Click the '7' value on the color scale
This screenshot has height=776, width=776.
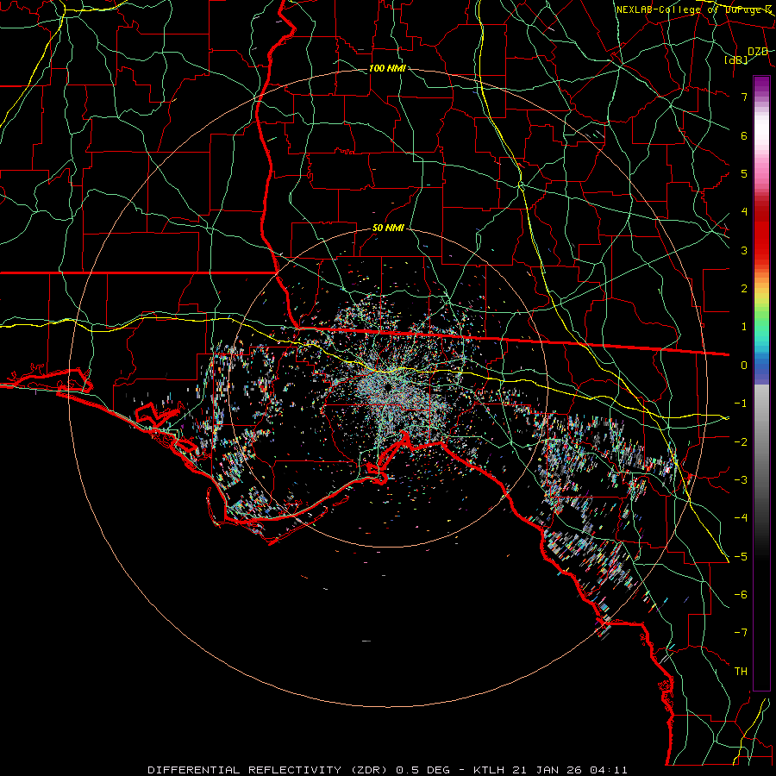[x=744, y=97]
